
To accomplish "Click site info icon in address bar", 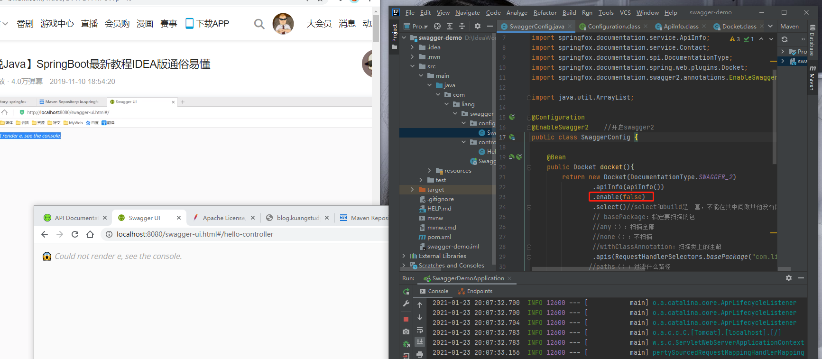I will click(109, 234).
